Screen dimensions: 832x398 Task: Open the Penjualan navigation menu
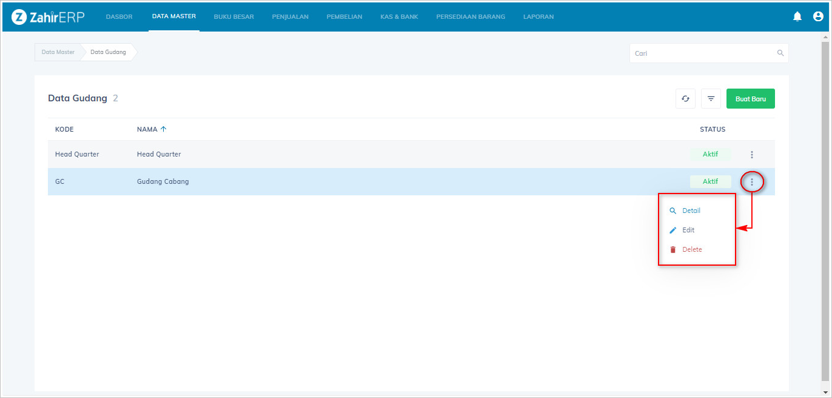click(x=290, y=17)
